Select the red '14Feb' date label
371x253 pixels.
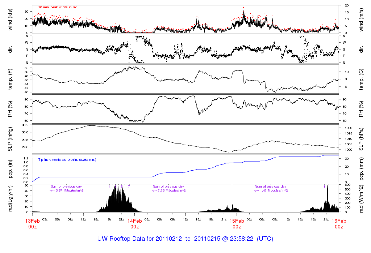pyautogui.click(x=135, y=221)
